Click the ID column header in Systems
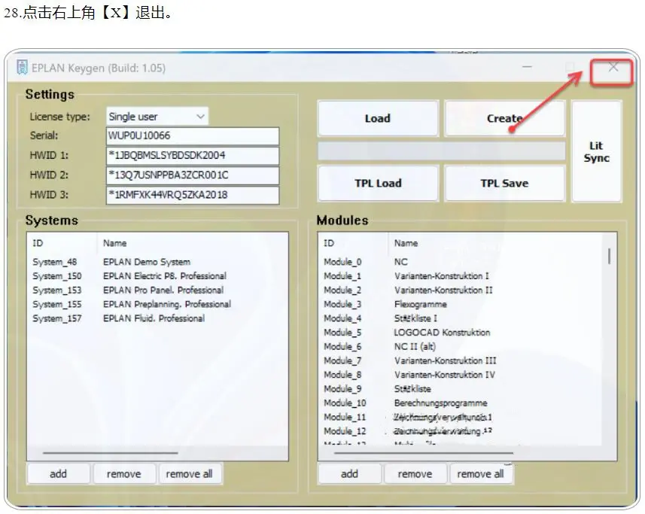The width and height of the screenshot is (645, 514). coord(38,243)
